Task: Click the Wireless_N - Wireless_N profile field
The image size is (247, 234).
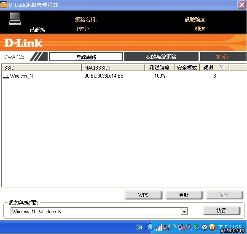Action: [99, 212]
